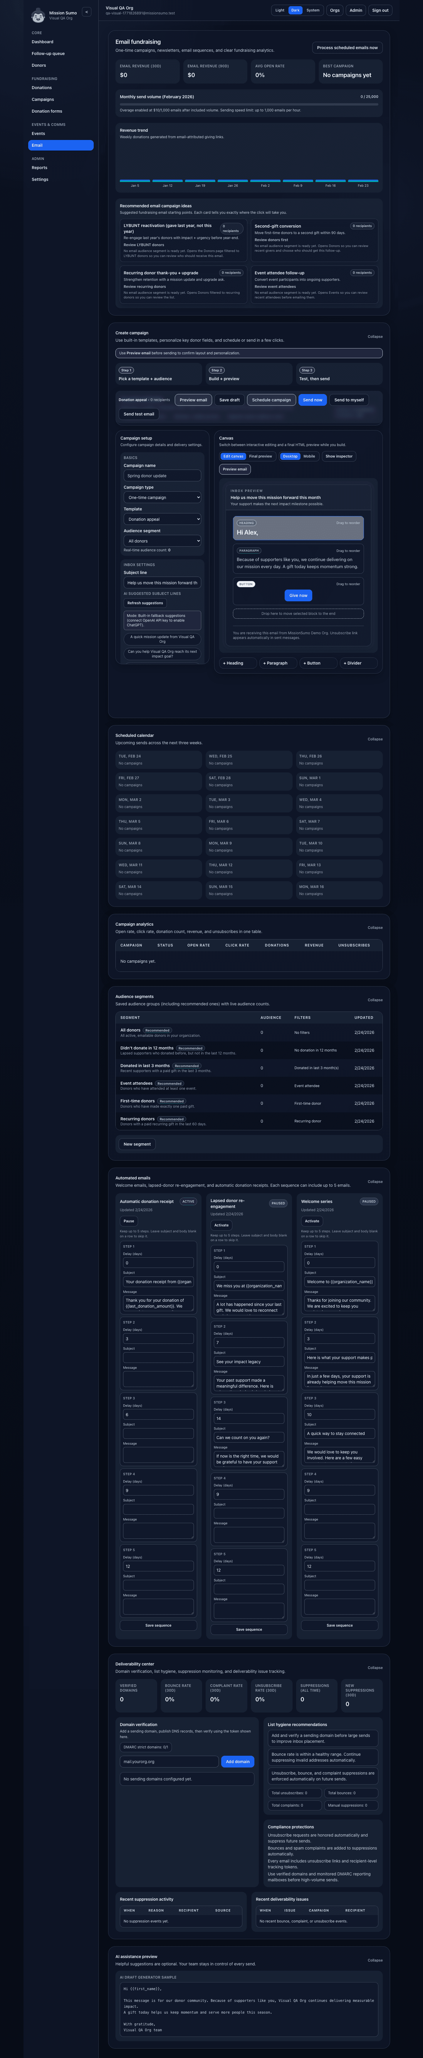Collapse the Scheduled calendar section
This screenshot has height=2058, width=423.
[375, 739]
